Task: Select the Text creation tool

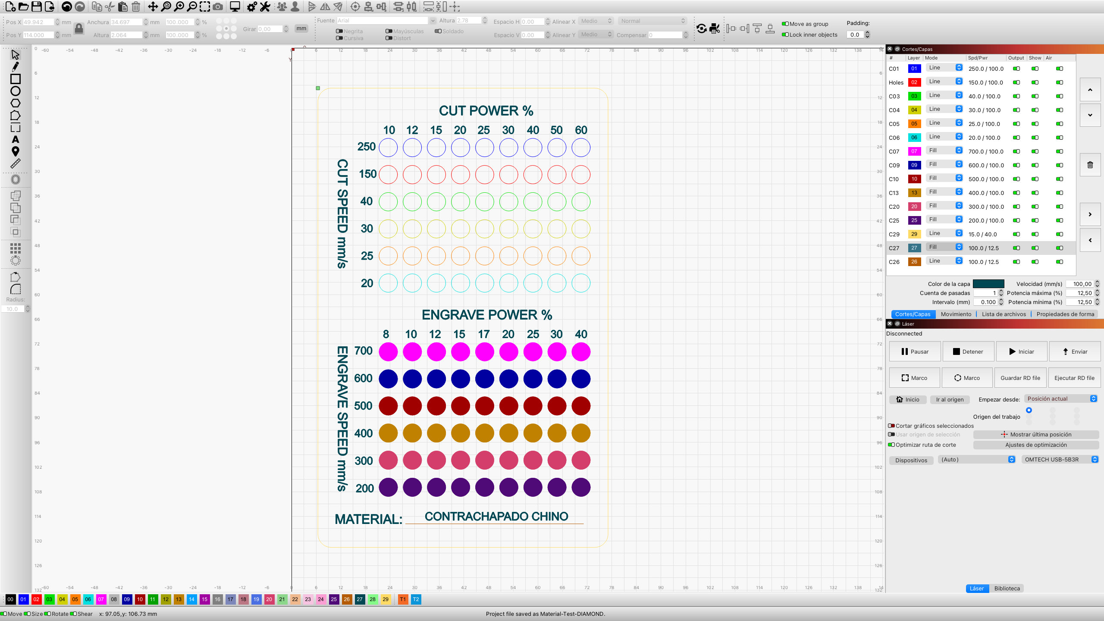Action: pos(16,139)
